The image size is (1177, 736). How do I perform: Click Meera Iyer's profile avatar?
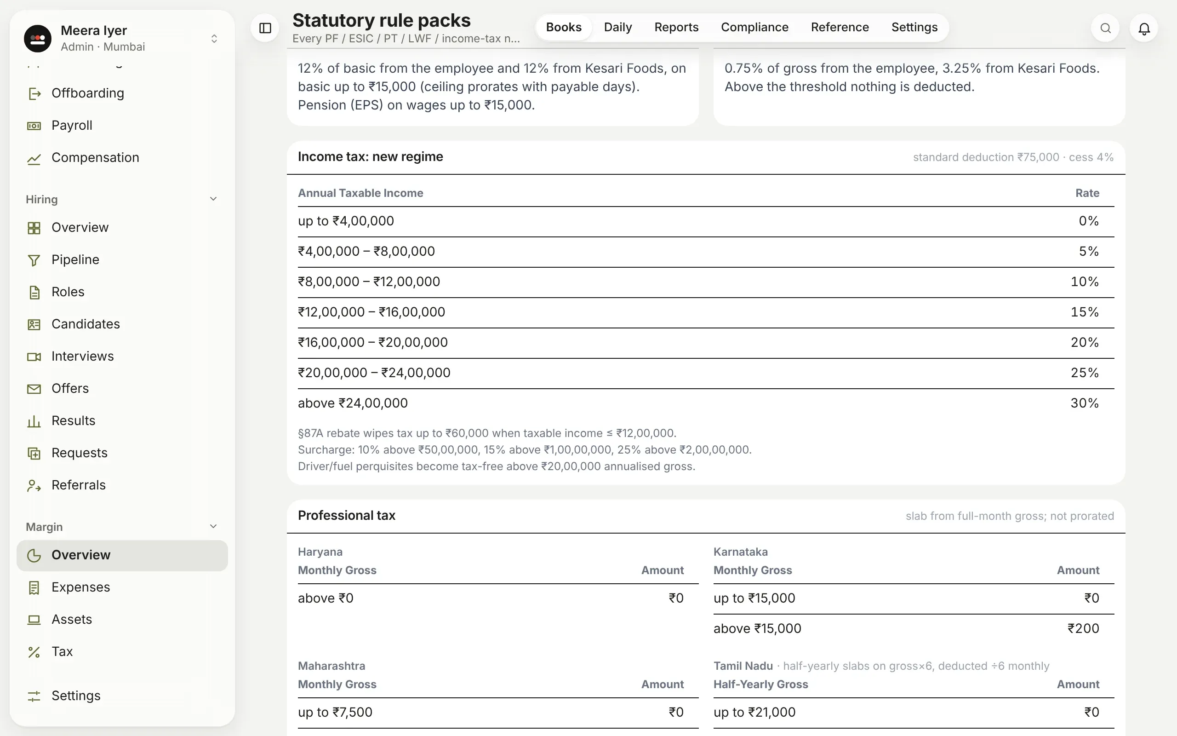point(37,39)
